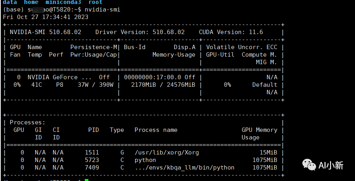The image size is (355, 181).
Task: Click the performance state 'P8'
Action: [60, 85]
